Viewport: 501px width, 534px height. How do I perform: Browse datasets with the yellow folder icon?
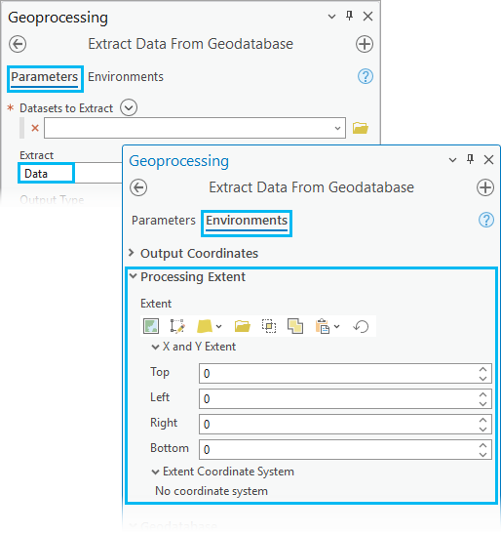pyautogui.click(x=361, y=128)
